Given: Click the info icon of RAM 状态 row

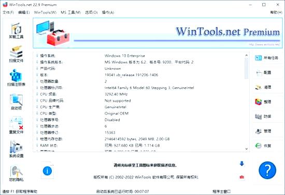Looking at the screenshot, I should click(x=37, y=145).
